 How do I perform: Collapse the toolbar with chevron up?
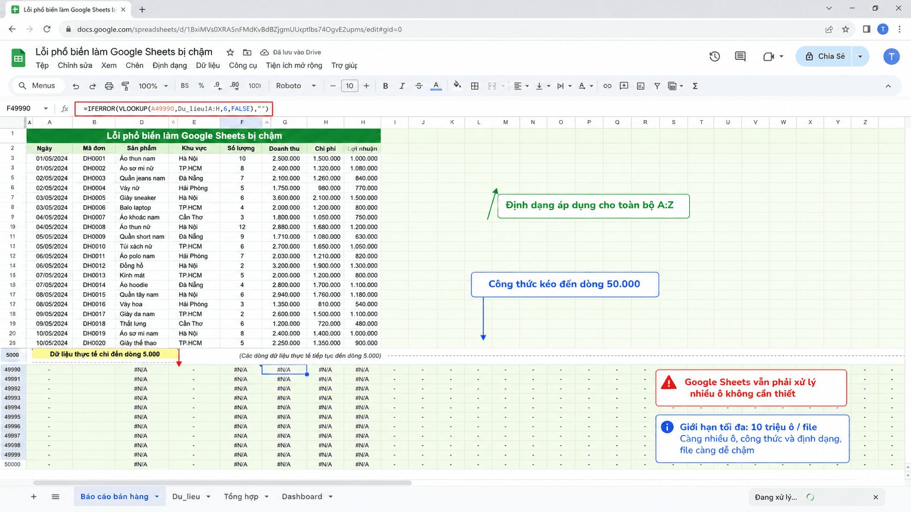(x=888, y=86)
